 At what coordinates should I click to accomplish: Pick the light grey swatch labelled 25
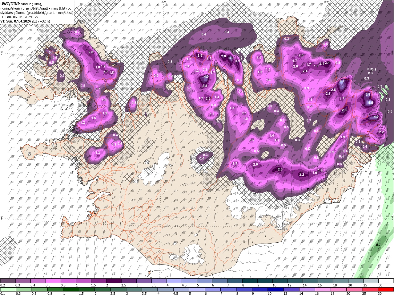pyautogui.click(x=371, y=281)
